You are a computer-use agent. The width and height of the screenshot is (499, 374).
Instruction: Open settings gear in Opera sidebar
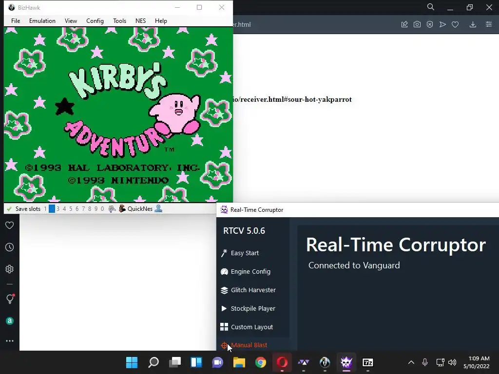[10, 269]
